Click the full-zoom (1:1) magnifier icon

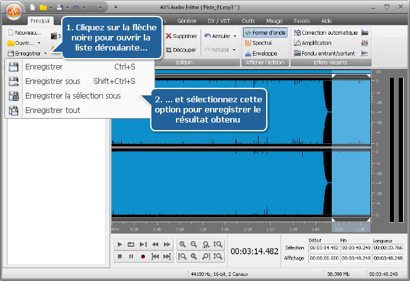(x=206, y=244)
